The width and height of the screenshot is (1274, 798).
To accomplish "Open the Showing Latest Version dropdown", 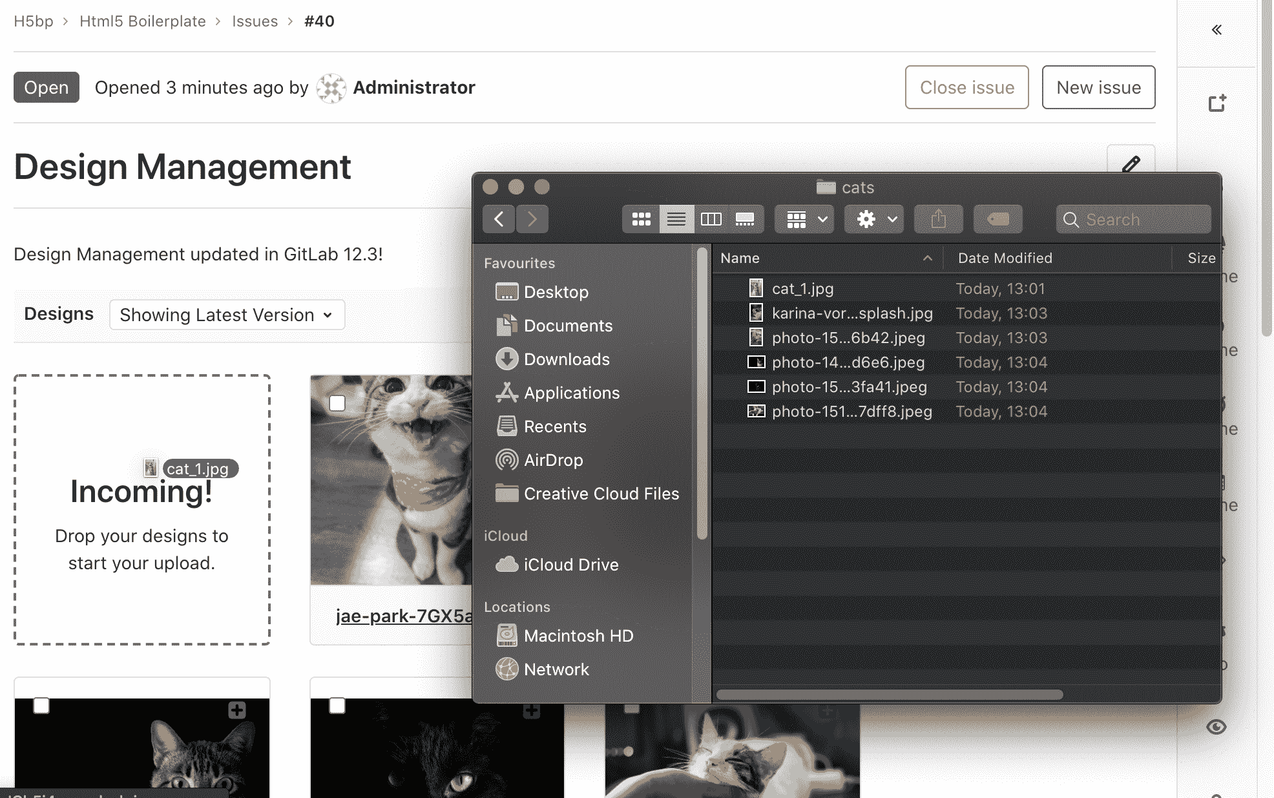I will [227, 315].
